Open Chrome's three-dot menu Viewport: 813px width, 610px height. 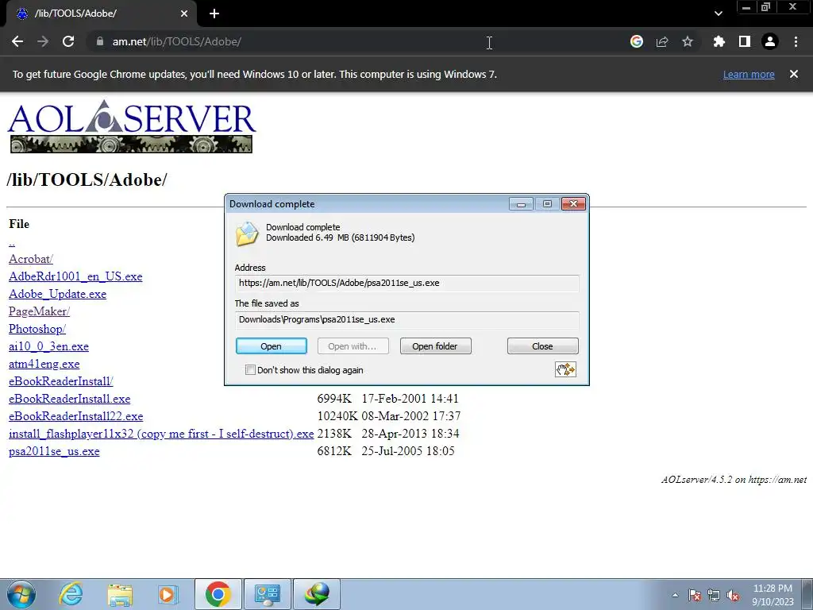[x=796, y=41]
